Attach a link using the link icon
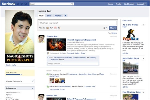Viewport: 150px width, 100px height. [x=59, y=28]
